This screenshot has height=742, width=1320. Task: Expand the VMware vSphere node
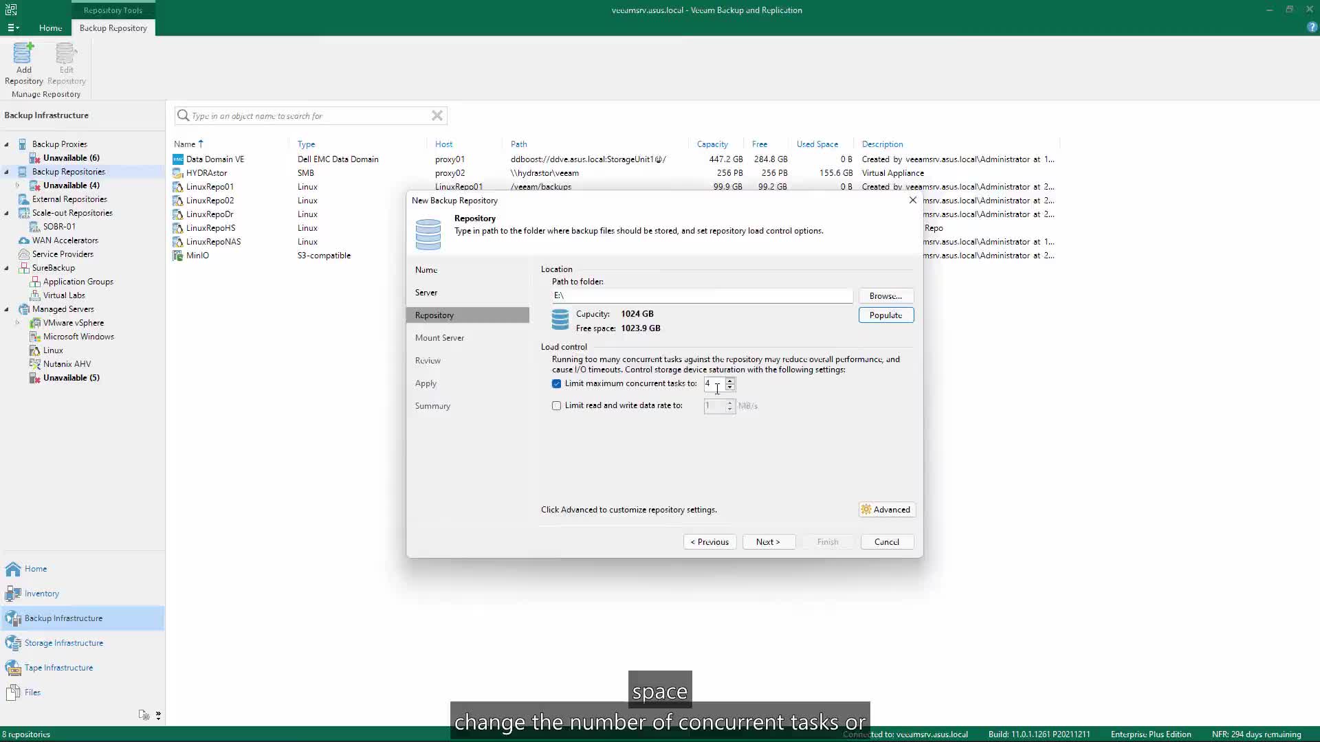tap(18, 323)
